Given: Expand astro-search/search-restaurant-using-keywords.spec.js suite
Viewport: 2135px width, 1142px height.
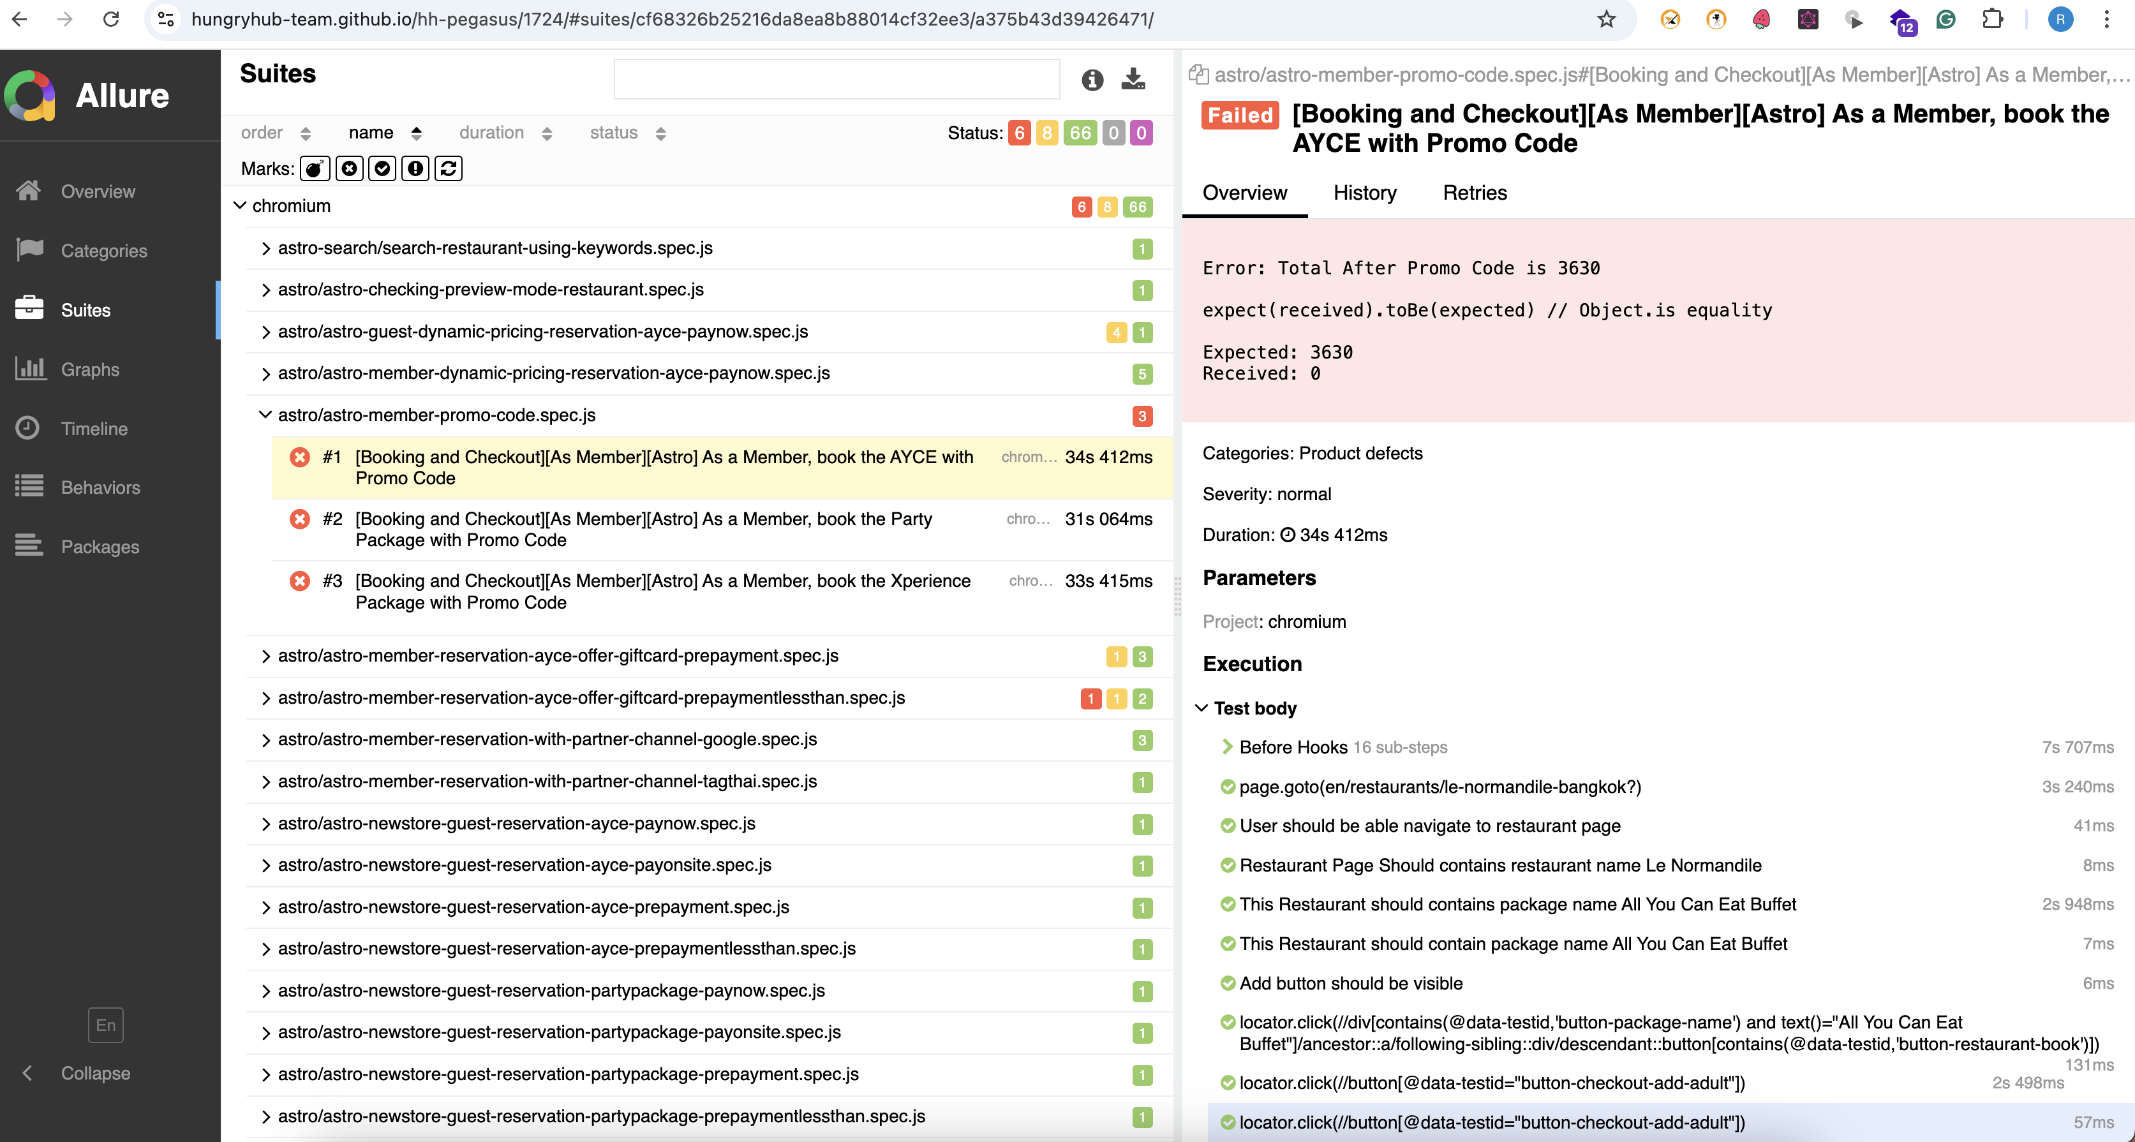Looking at the screenshot, I should point(265,248).
